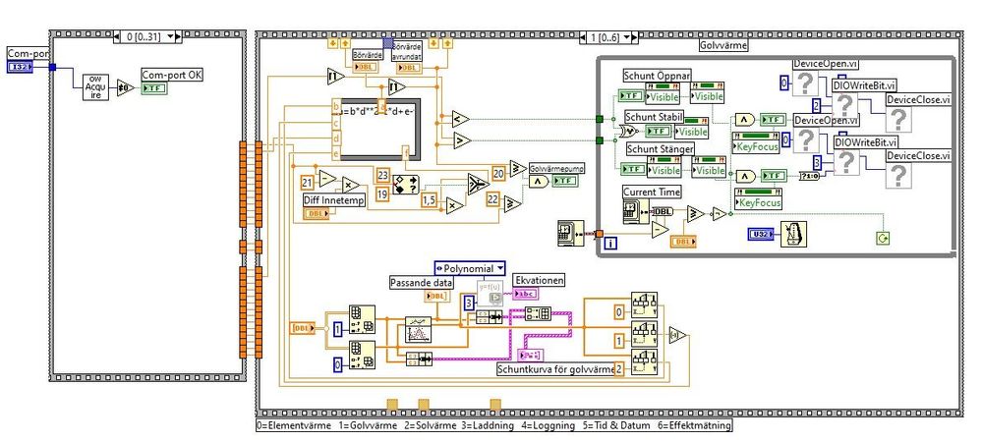Click the Schunt Stabil TF terminal
Viewport: 982px width, 442px height.
click(661, 131)
